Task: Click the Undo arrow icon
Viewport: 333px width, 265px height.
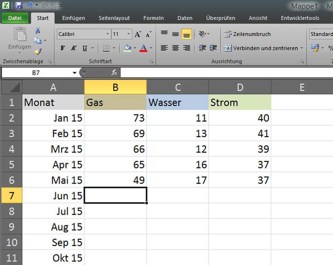Action: pyautogui.click(x=29, y=5)
